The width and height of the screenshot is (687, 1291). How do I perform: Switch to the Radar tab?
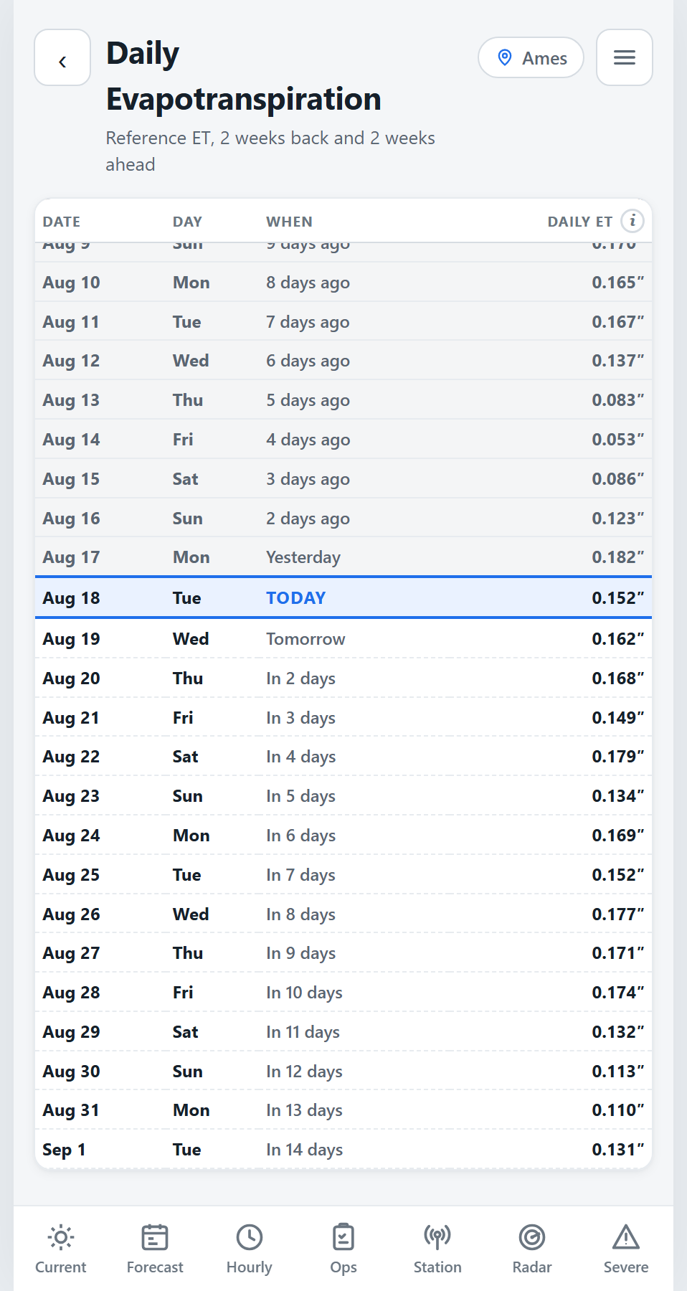[x=532, y=1249]
